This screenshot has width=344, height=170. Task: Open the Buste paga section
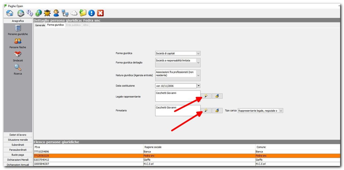click(x=18, y=155)
